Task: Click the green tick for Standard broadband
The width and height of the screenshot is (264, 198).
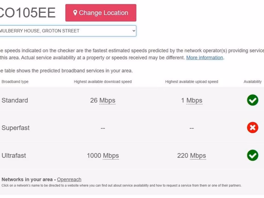Action: 253,100
